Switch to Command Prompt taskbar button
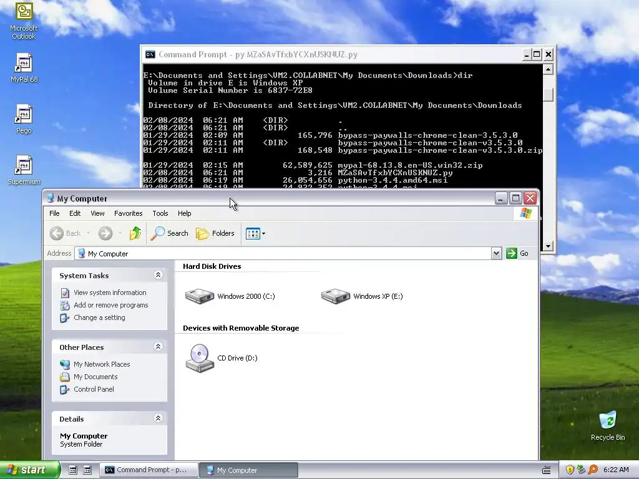The width and height of the screenshot is (639, 479). (x=149, y=470)
